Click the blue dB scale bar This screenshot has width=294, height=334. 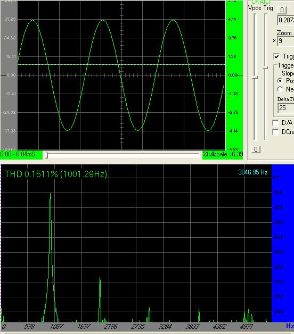[x=283, y=243]
